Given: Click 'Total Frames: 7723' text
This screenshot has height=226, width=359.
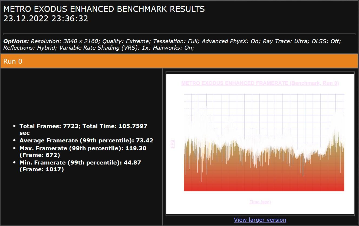Looking at the screenshot, I should pyautogui.click(x=49, y=126).
